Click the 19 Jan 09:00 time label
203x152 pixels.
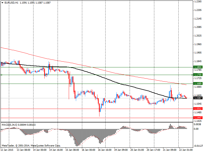(x=121, y=150)
